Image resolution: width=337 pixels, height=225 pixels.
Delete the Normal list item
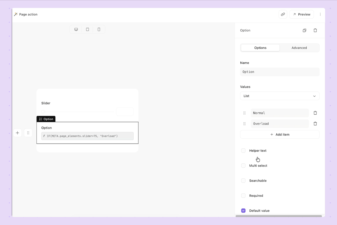[x=315, y=113]
